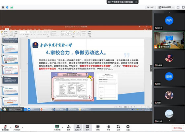Select the landscape-photo avatar participant tile

tap(169, 115)
